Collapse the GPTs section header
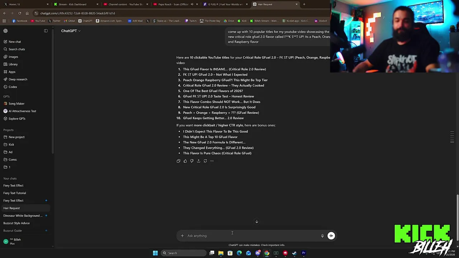 6,96
